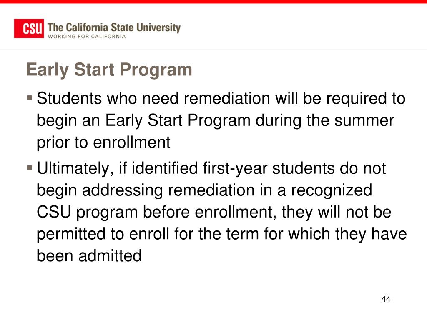The width and height of the screenshot is (427, 320).
Task: Click the word 'Program' in the slide title
Action: coord(156,70)
